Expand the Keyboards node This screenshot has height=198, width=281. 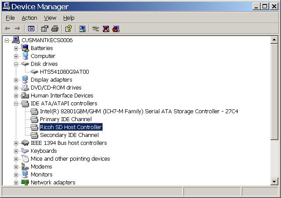point(16,151)
